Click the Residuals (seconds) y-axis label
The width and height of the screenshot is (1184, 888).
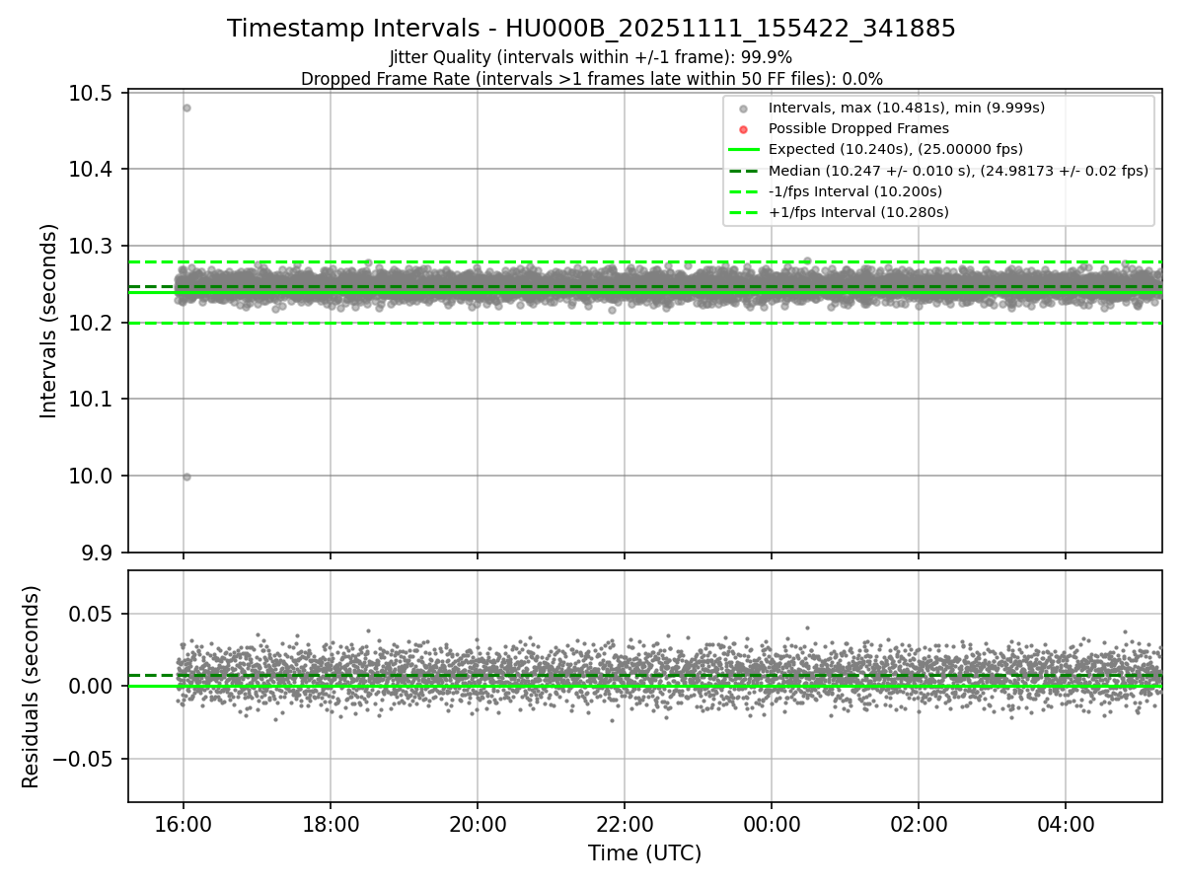(x=32, y=687)
